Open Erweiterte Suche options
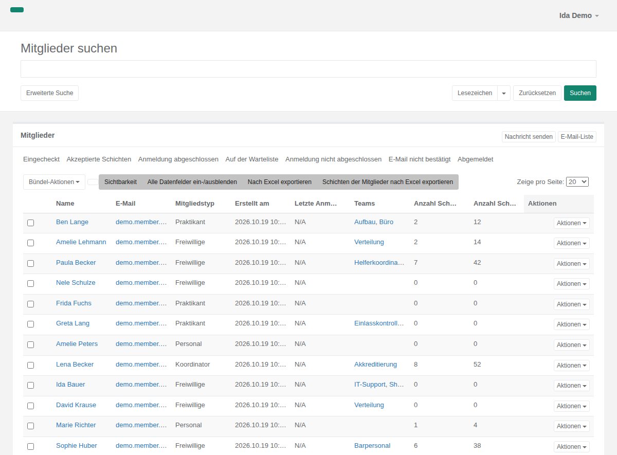The image size is (617, 455). (x=49, y=93)
